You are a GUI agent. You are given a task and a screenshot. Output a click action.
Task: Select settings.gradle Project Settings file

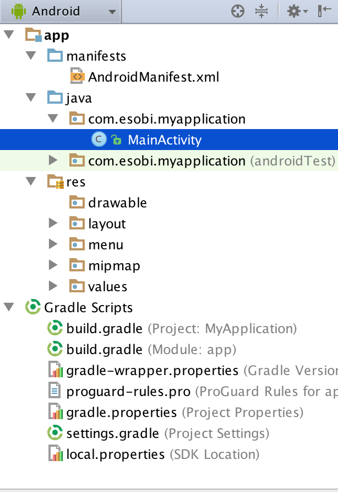pos(112,433)
